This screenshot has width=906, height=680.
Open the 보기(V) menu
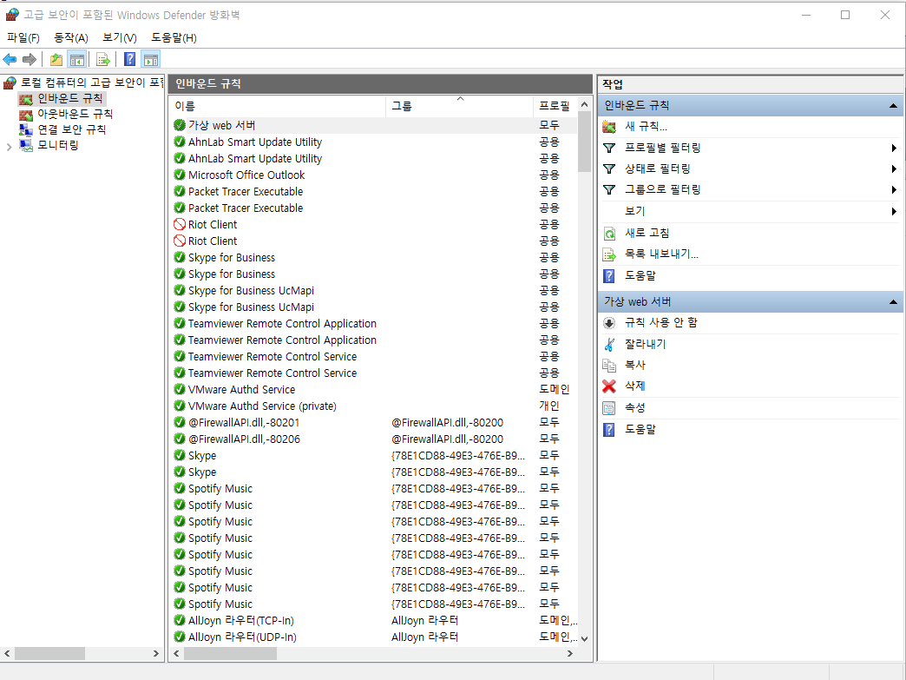120,37
